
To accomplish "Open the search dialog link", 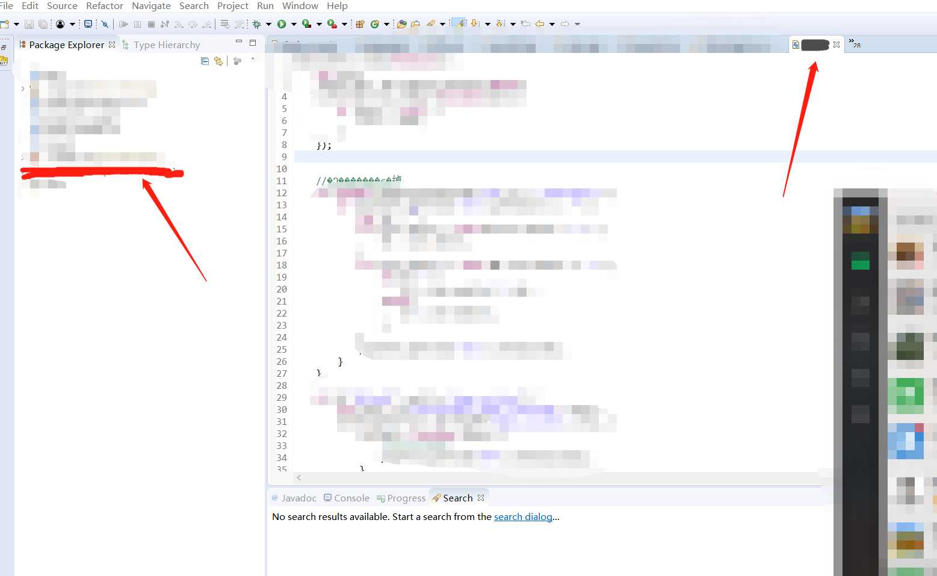I will click(523, 516).
